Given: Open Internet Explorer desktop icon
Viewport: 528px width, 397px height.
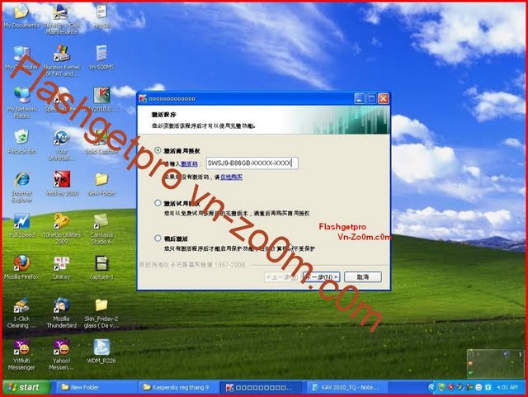Looking at the screenshot, I should [21, 186].
